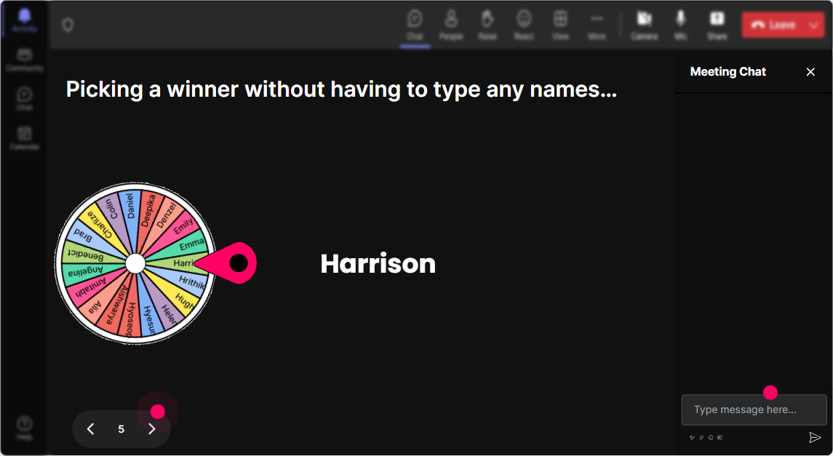Viewport: 833px width, 456px height.
Task: Select the Hrithik wheel segment
Action: [x=191, y=282]
